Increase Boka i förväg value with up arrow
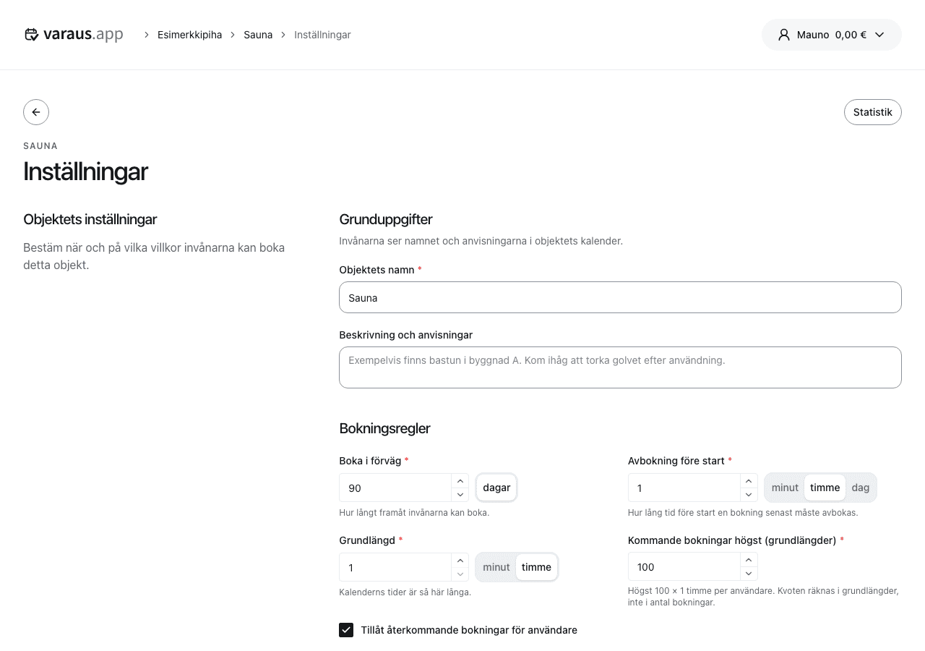The image size is (925, 651). click(460, 481)
